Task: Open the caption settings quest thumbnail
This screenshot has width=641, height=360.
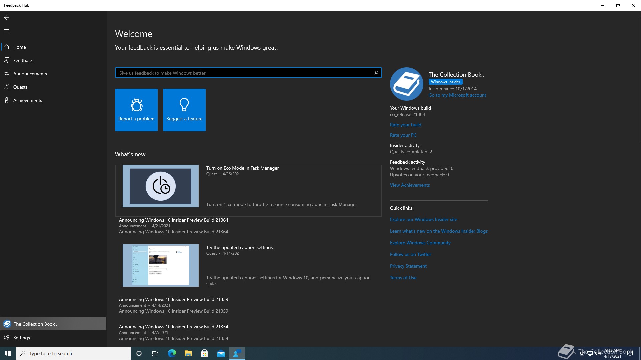Action: (x=161, y=265)
